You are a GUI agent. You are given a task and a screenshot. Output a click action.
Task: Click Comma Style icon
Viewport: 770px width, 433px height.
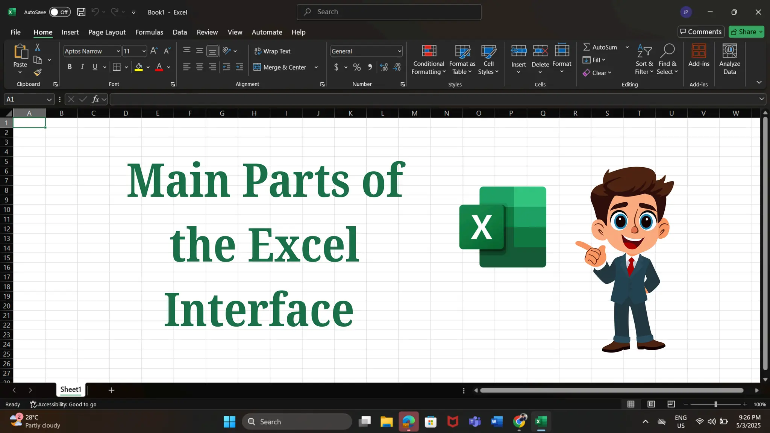pos(370,67)
